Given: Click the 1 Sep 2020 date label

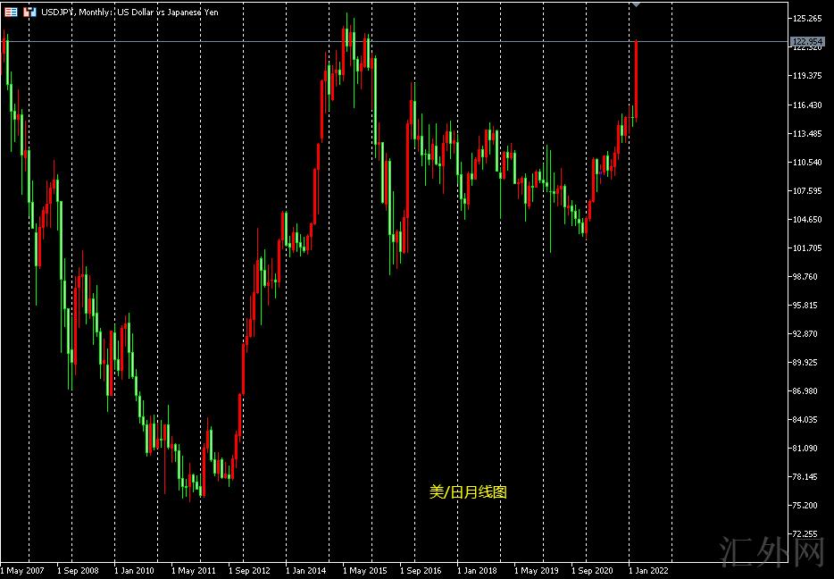Looking at the screenshot, I should point(592,569).
